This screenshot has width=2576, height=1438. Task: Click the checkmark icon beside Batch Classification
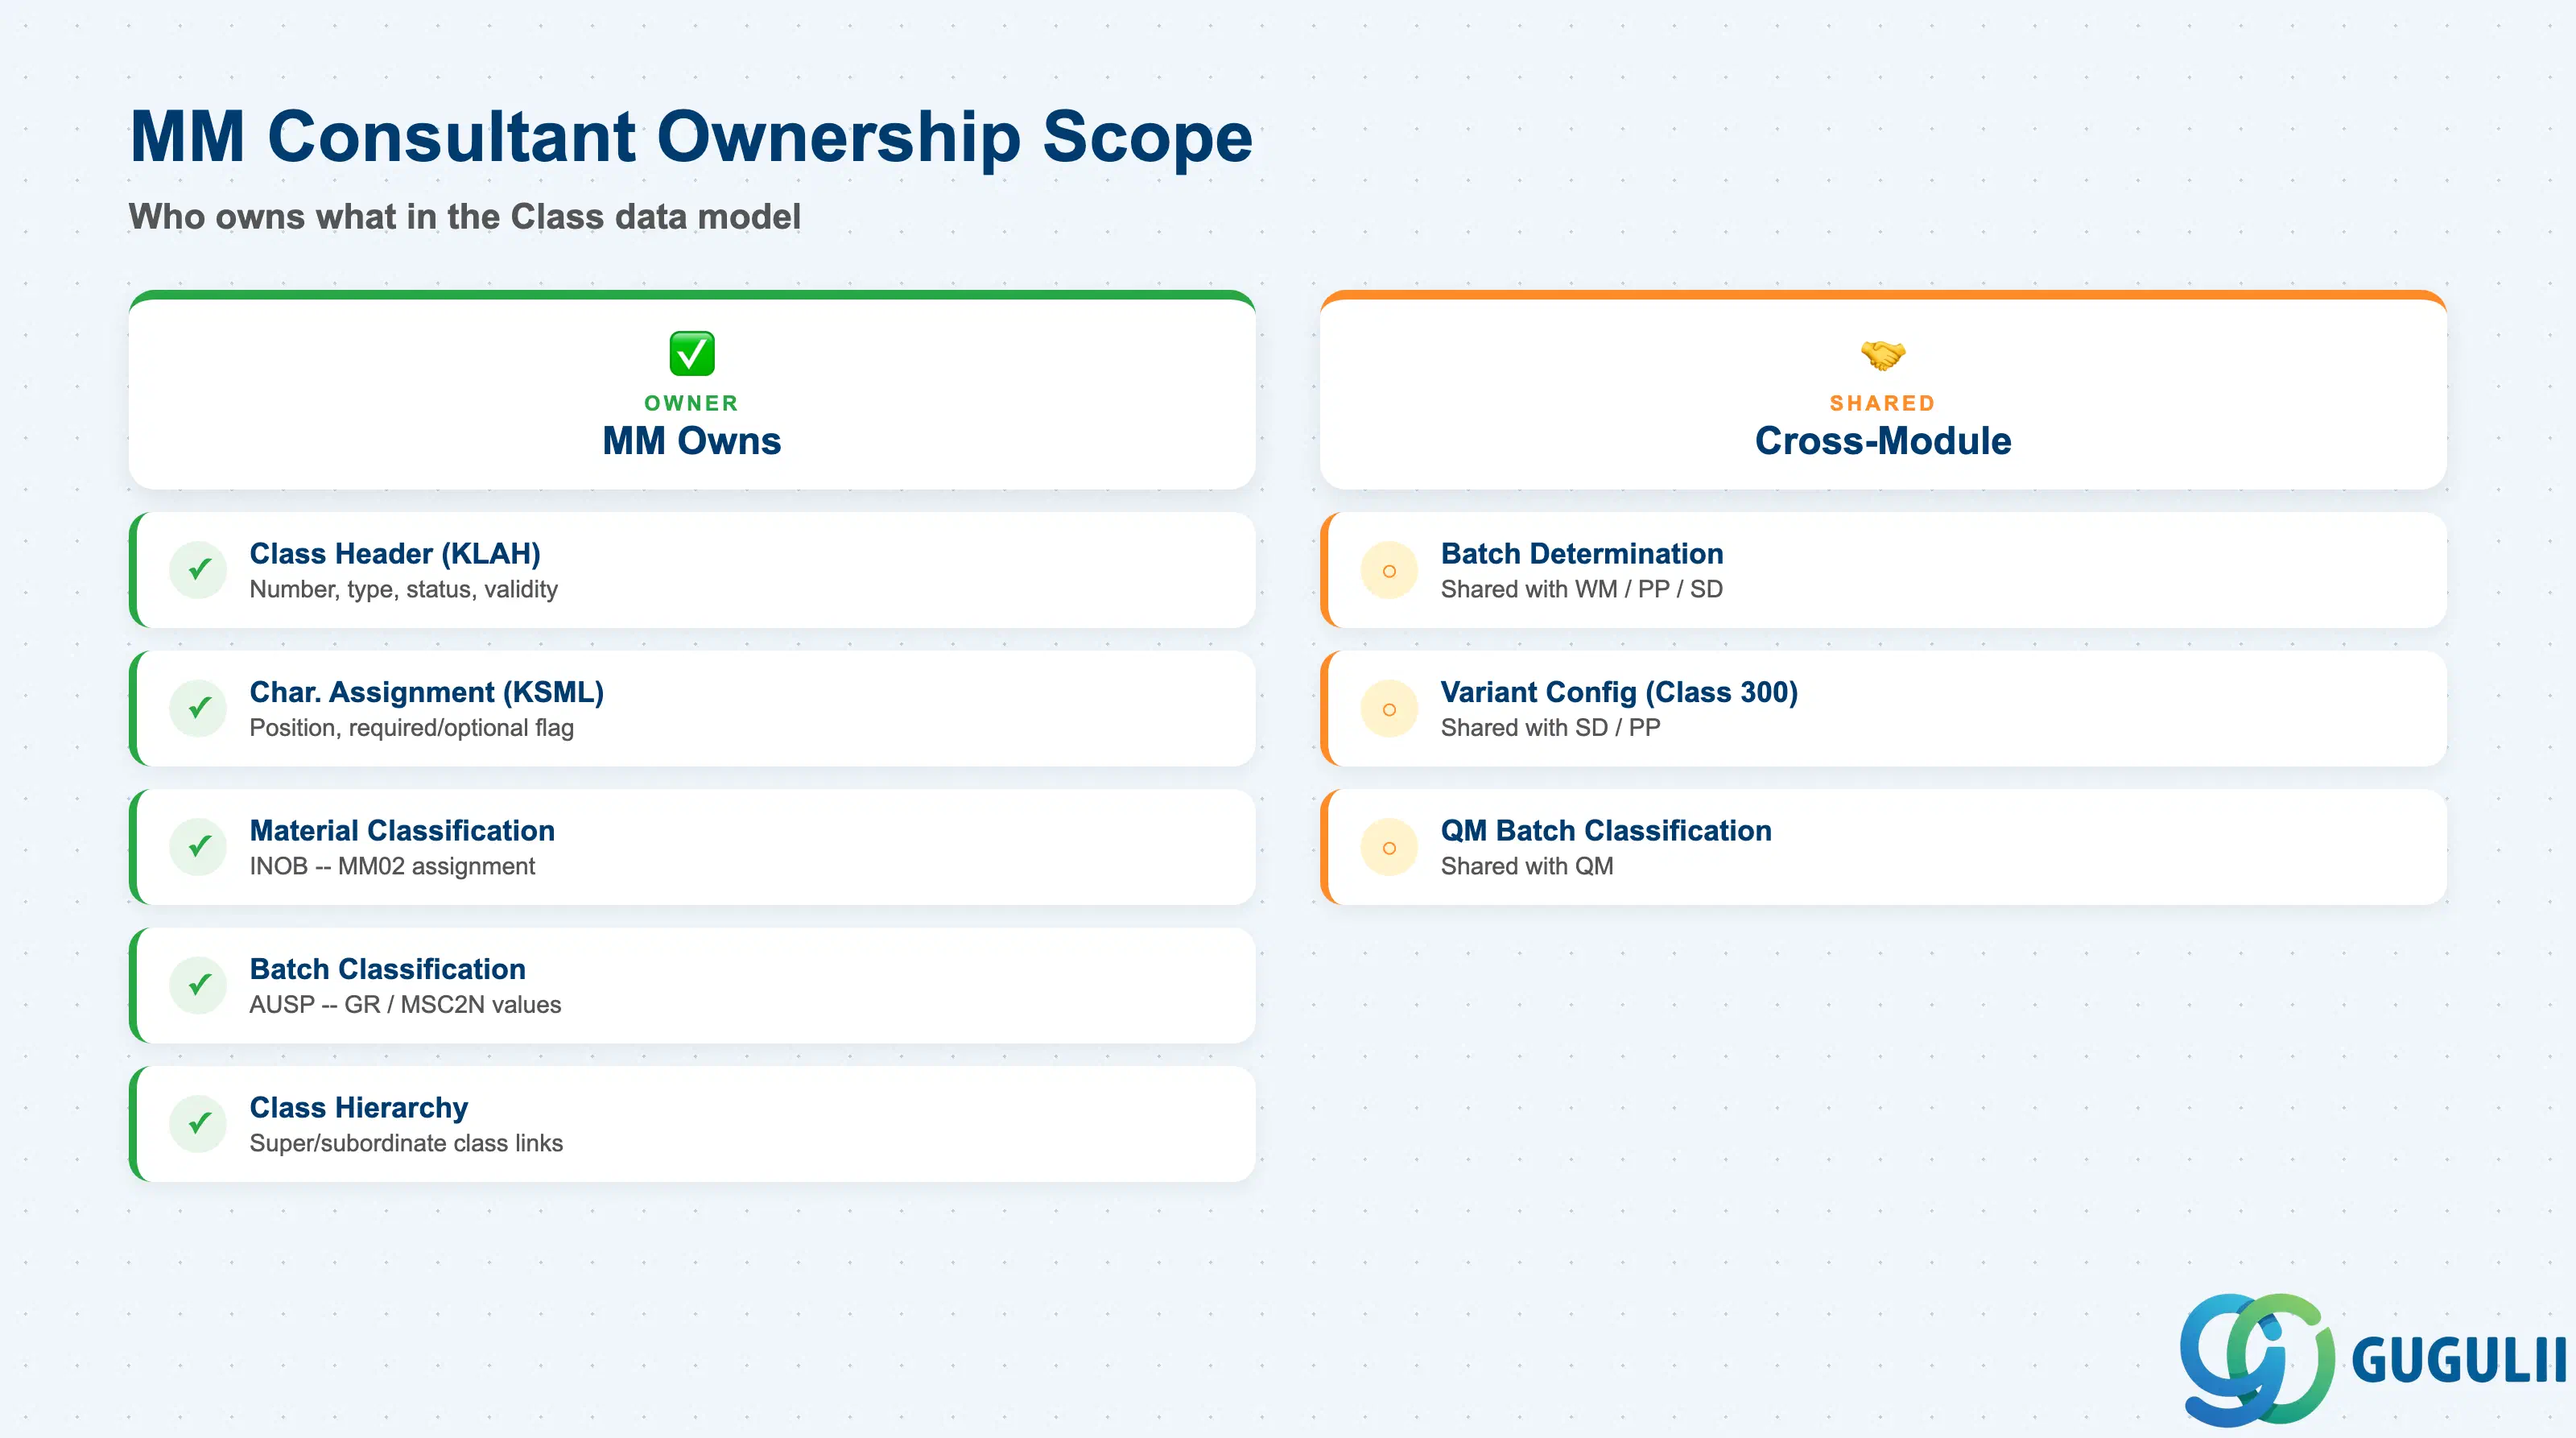199,985
